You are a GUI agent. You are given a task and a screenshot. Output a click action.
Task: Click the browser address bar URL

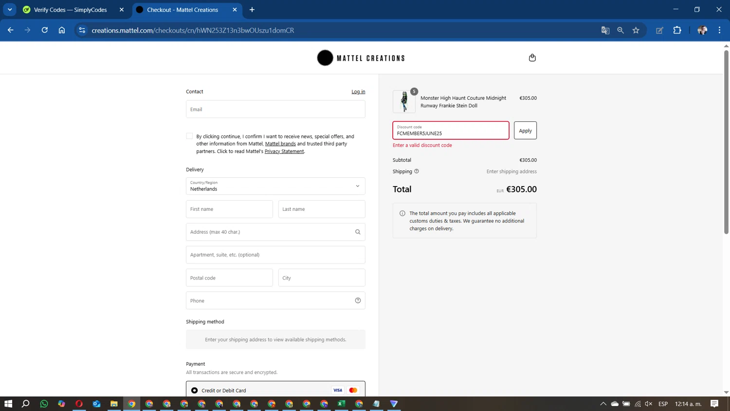[193, 30]
